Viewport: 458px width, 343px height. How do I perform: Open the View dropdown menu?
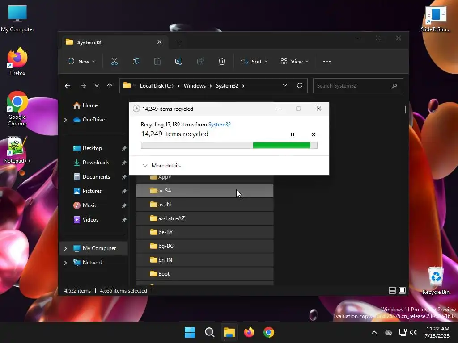pos(294,62)
